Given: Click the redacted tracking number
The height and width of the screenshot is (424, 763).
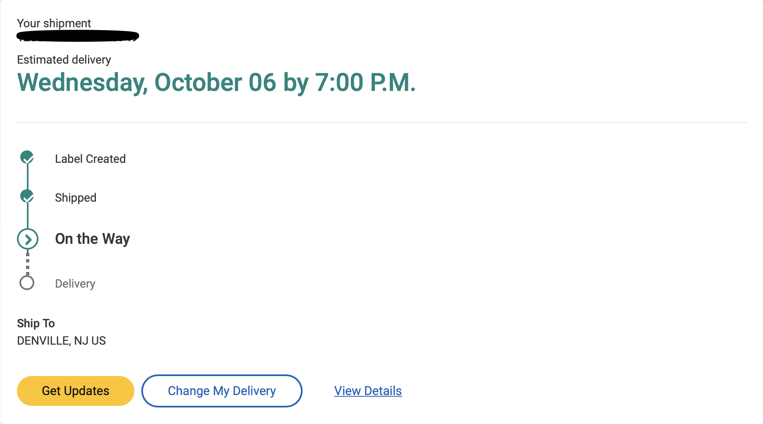Looking at the screenshot, I should pyautogui.click(x=78, y=36).
